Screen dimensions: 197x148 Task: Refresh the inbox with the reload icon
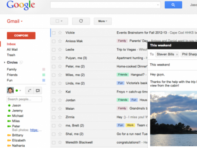81,21
